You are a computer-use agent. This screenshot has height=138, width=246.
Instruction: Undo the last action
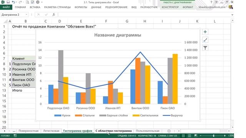(x=13, y=2)
